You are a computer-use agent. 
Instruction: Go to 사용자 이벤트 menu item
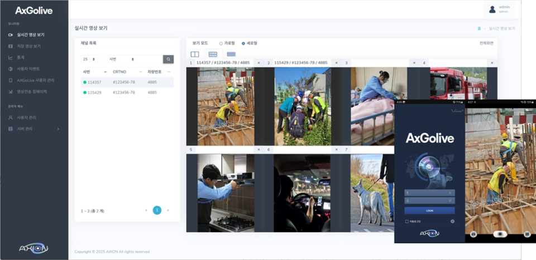[x=28, y=68]
